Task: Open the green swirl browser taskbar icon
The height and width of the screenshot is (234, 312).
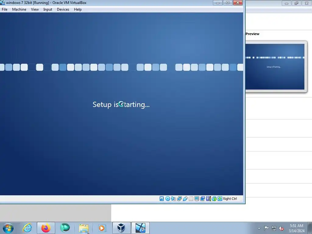Action: coord(65,228)
